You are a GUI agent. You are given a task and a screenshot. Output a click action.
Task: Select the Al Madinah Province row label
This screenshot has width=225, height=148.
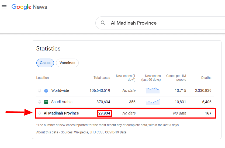click(x=61, y=113)
